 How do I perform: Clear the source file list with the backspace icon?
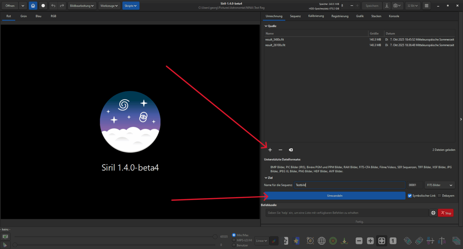(291, 150)
